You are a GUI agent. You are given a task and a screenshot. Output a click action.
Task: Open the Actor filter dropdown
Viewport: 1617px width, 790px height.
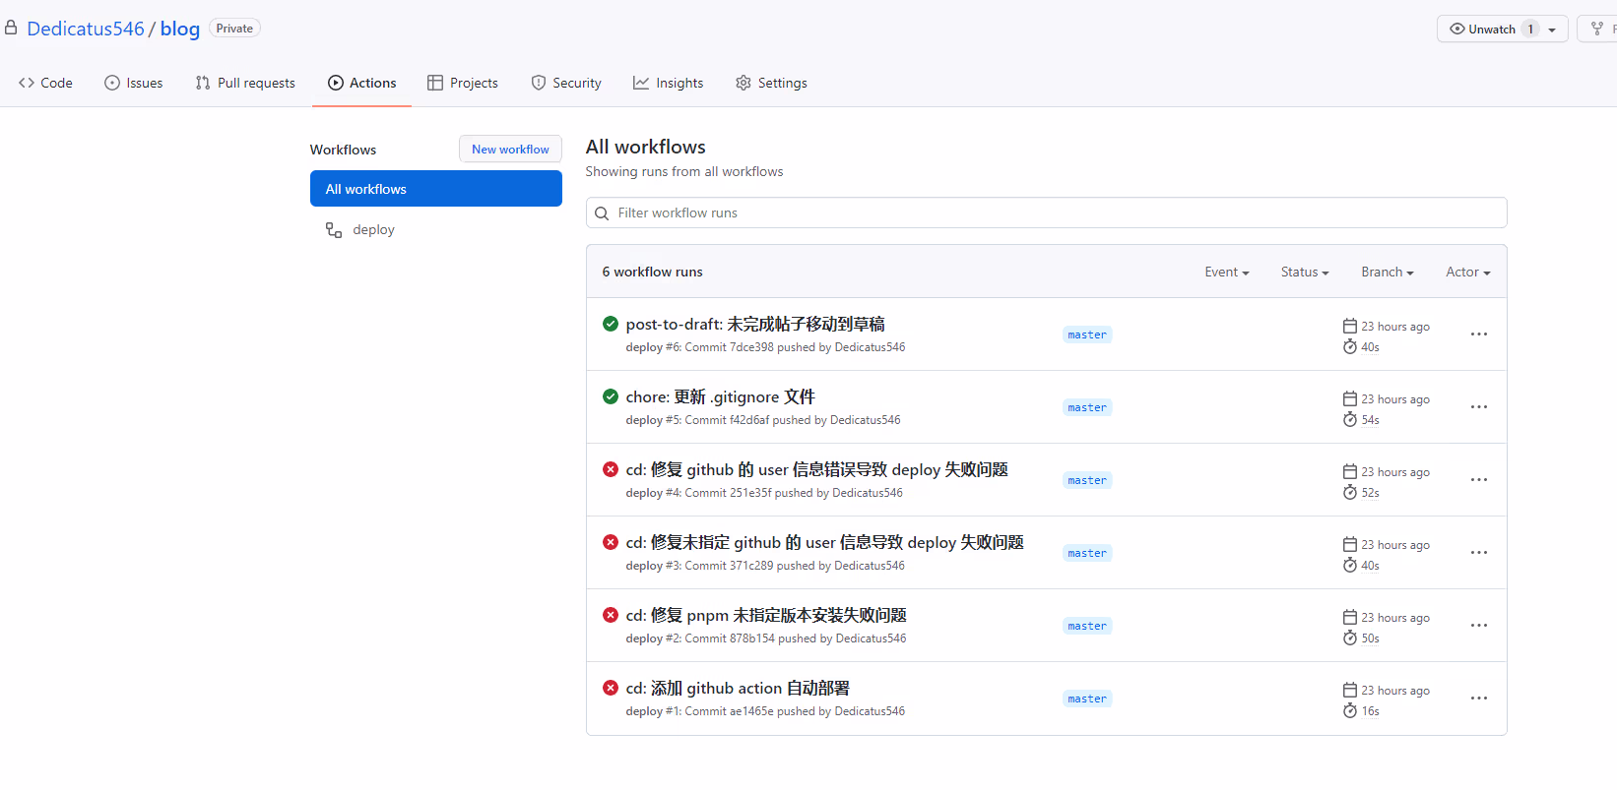point(1468,273)
